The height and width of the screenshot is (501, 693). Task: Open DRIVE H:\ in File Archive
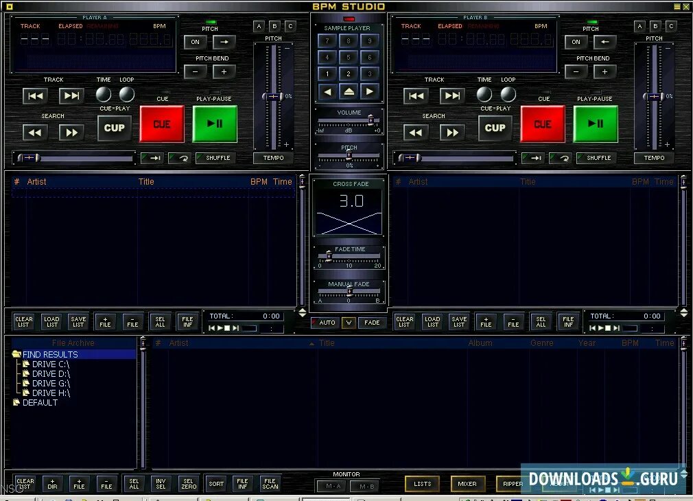[50, 393]
